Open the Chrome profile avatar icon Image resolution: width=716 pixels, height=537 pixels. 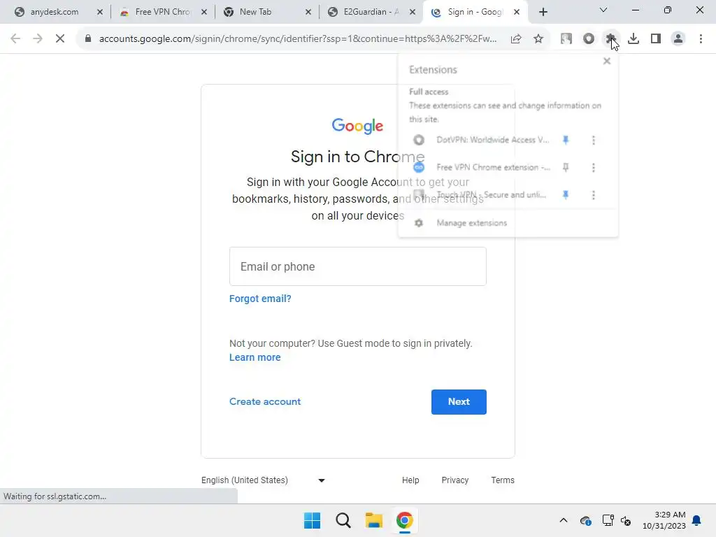pos(678,39)
